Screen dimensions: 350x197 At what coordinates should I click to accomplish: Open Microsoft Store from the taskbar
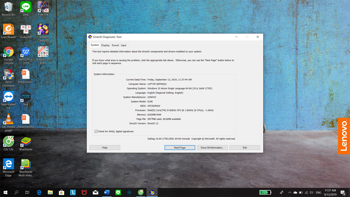point(62,192)
